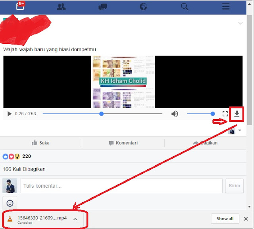Expand the download item options caret
The height and width of the screenshot is (229, 254).
75,219
